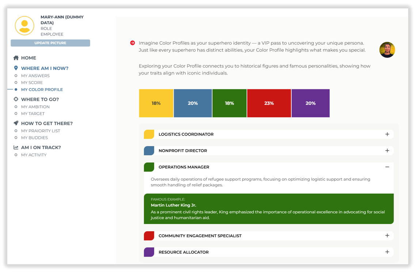Image resolution: width=417 pixels, height=273 pixels.
Task: Click red swatch beside Community Engagement Specialist
Action: pyautogui.click(x=149, y=236)
